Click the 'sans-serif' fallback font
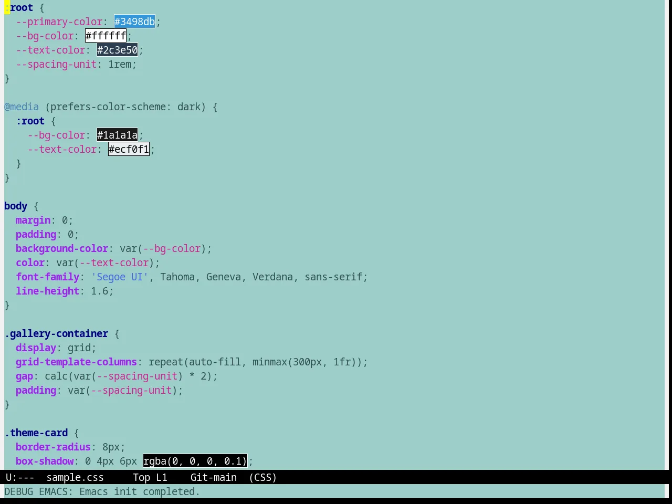This screenshot has width=672, height=504. pyautogui.click(x=333, y=277)
